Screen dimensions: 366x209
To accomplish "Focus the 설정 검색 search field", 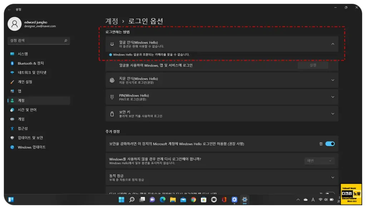I will (x=39, y=41).
